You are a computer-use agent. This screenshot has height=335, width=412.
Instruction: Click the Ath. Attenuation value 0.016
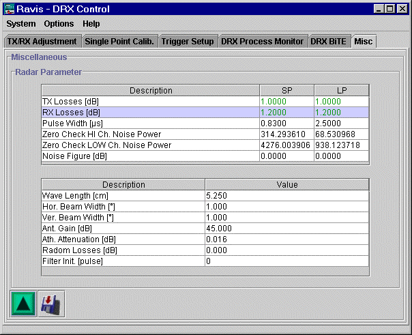coord(287,239)
